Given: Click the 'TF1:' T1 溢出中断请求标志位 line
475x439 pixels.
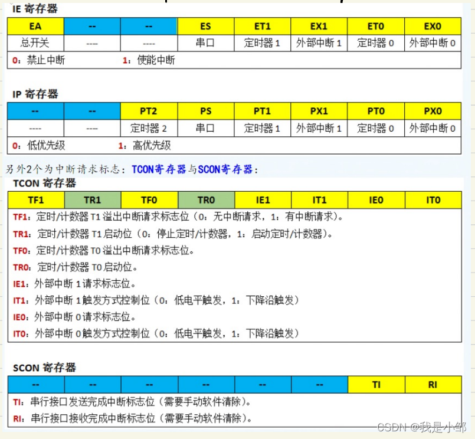Looking at the screenshot, I should pos(178,217).
